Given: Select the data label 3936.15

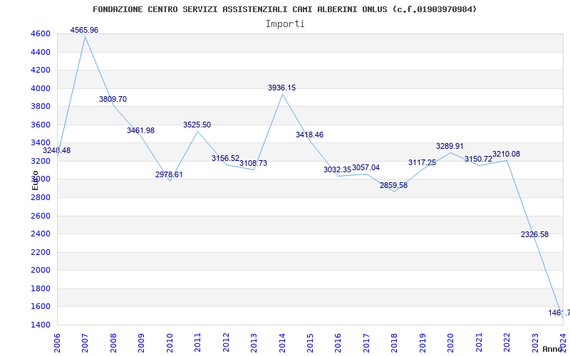Looking at the screenshot, I should [x=282, y=88].
